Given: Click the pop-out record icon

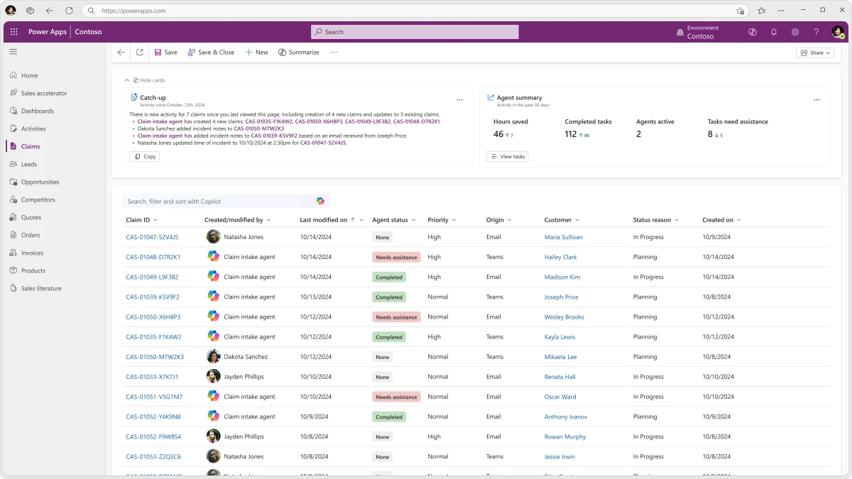Looking at the screenshot, I should pyautogui.click(x=139, y=52).
